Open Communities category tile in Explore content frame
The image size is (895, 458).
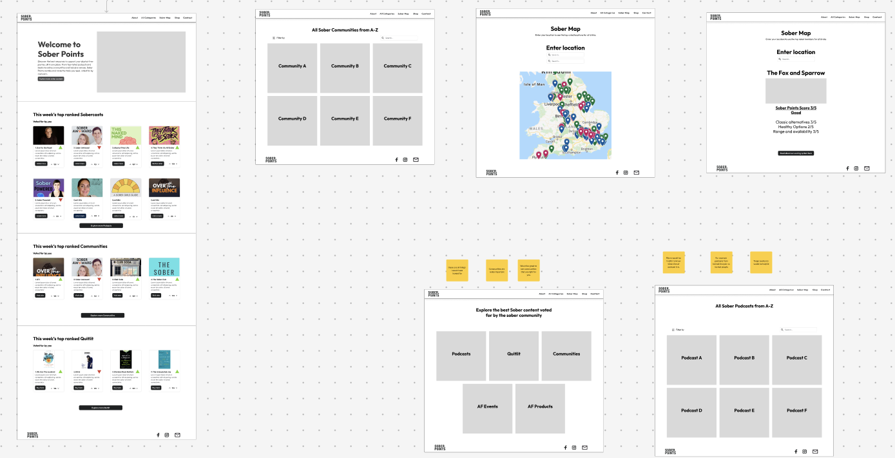[566, 355]
